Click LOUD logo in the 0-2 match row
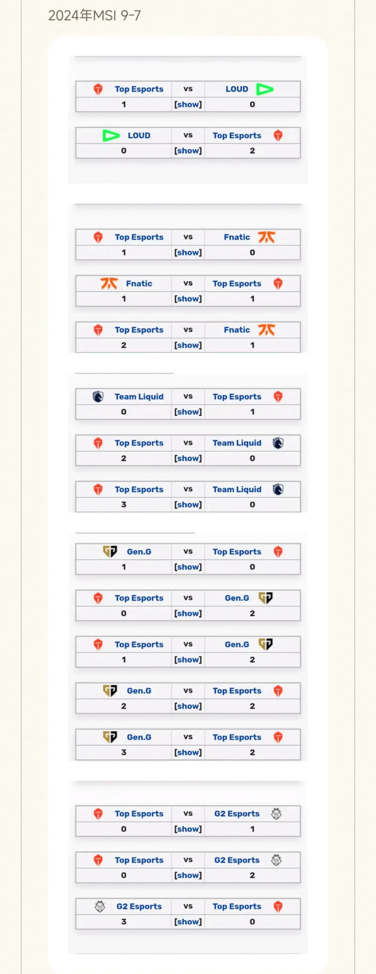The image size is (376, 974). [x=111, y=136]
